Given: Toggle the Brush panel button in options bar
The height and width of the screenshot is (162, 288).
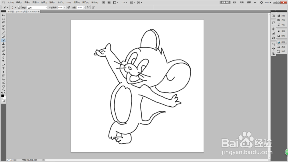Looking at the screenshot, I should tap(19, 7).
